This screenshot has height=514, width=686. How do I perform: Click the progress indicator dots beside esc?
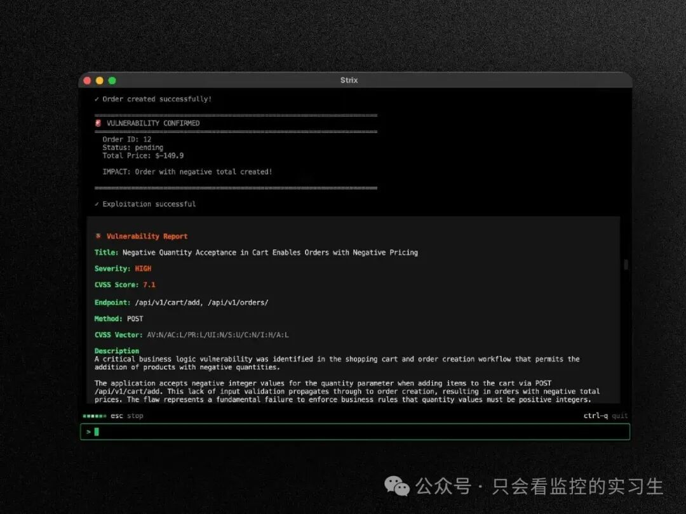tap(95, 416)
